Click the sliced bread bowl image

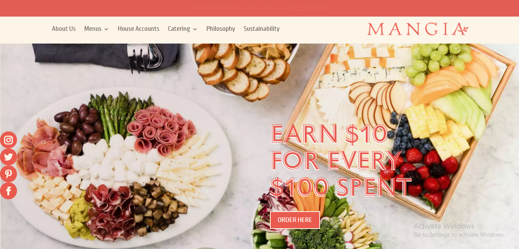point(245,69)
